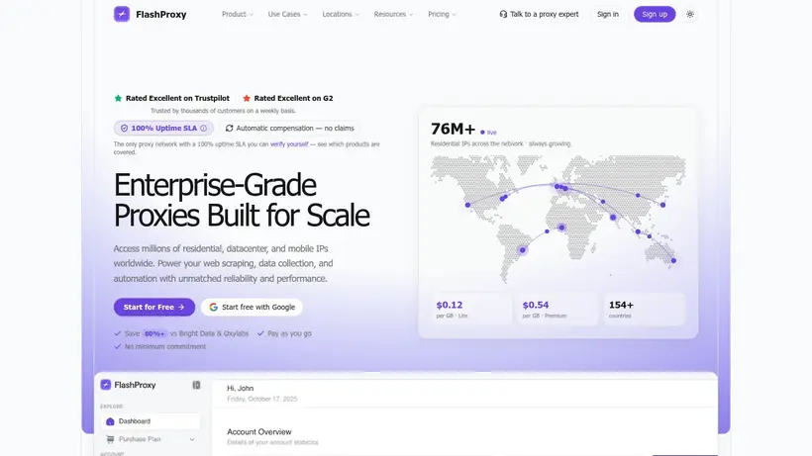812x456 pixels.
Task: Click the Sign up button
Action: (655, 15)
